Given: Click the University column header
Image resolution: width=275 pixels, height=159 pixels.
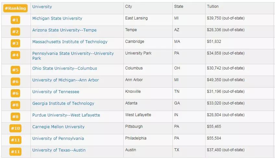Looking at the screenshot, I should click(x=42, y=7).
